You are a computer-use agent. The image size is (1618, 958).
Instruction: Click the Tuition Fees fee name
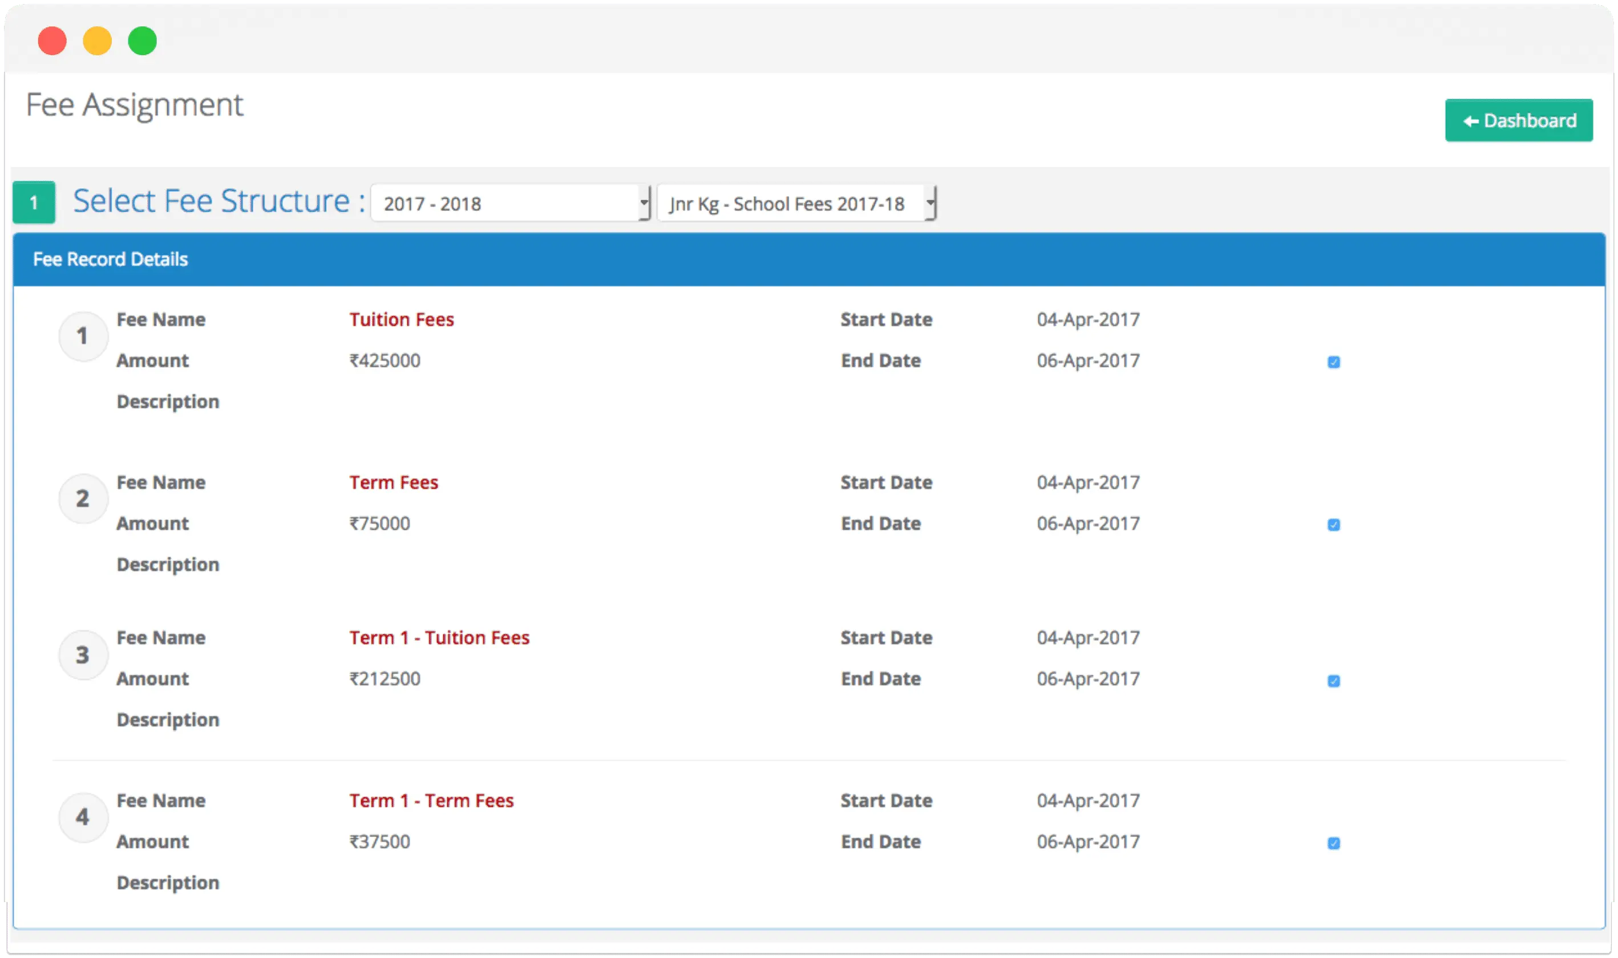(x=402, y=319)
